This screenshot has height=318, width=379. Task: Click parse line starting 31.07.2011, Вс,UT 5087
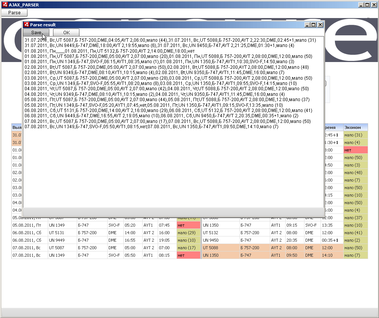point(170,40)
